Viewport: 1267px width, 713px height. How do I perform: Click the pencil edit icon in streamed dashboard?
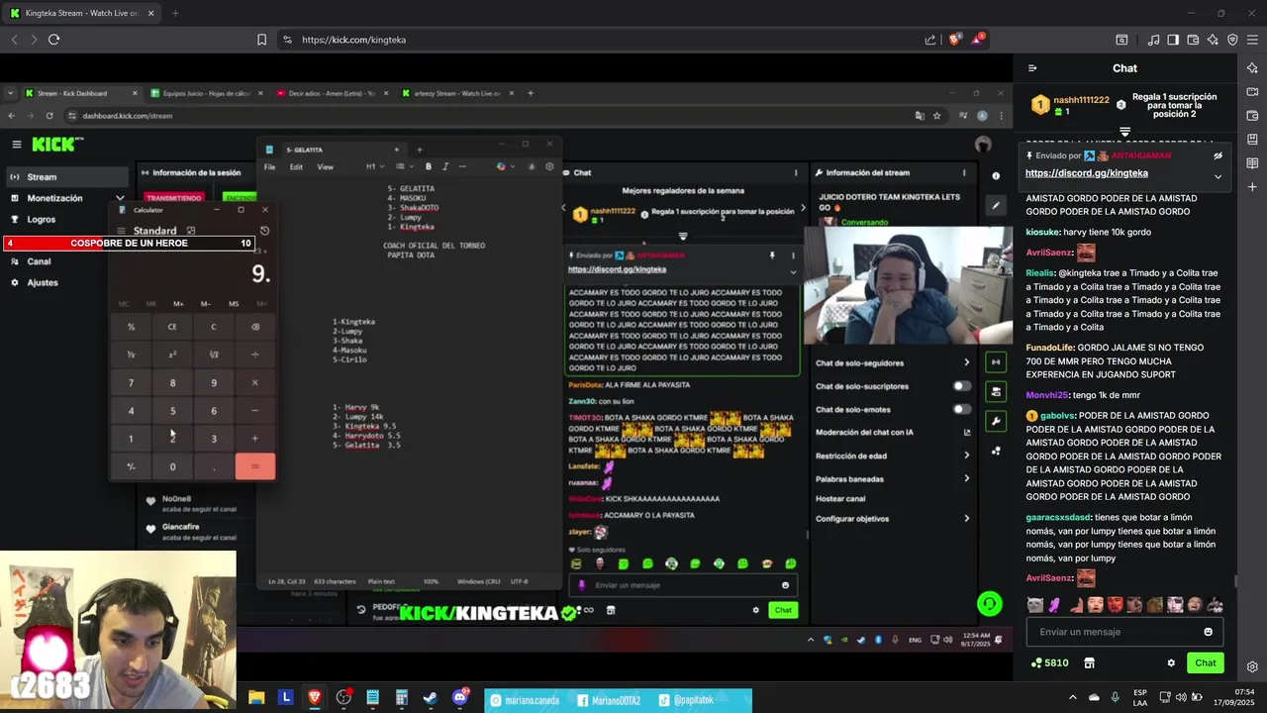pyautogui.click(x=996, y=205)
